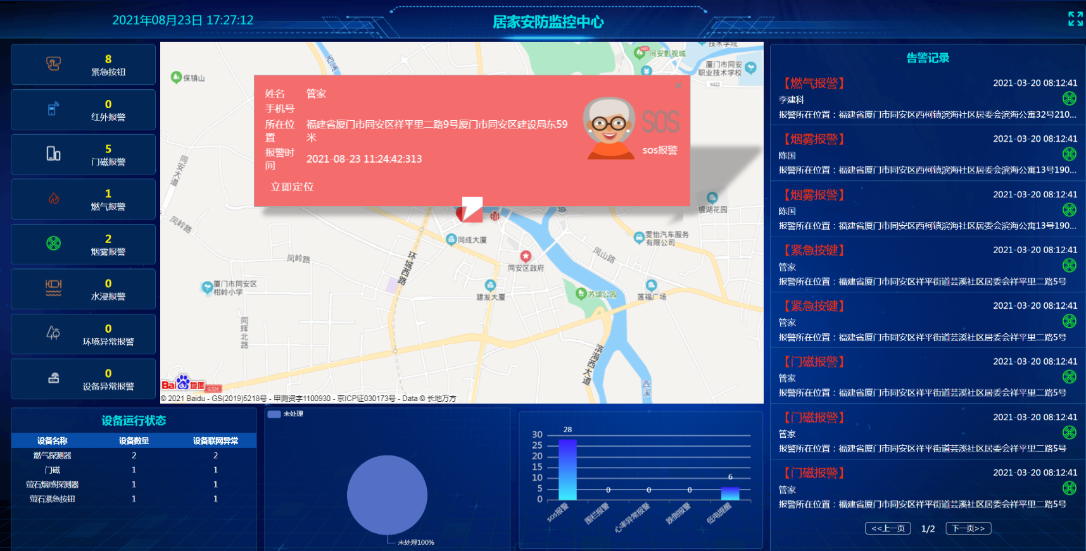Go to next page with 下一页 button
The image size is (1086, 551).
tap(968, 528)
